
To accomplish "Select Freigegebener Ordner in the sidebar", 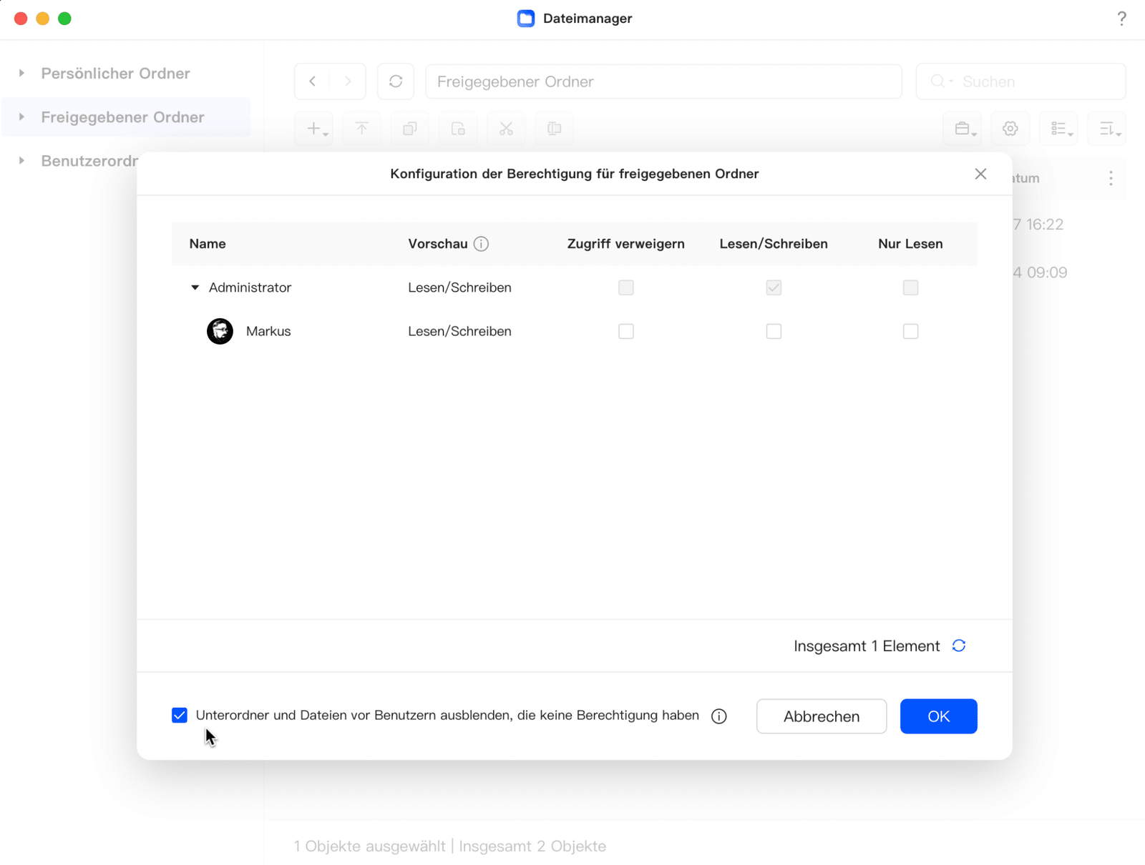I will coord(122,117).
